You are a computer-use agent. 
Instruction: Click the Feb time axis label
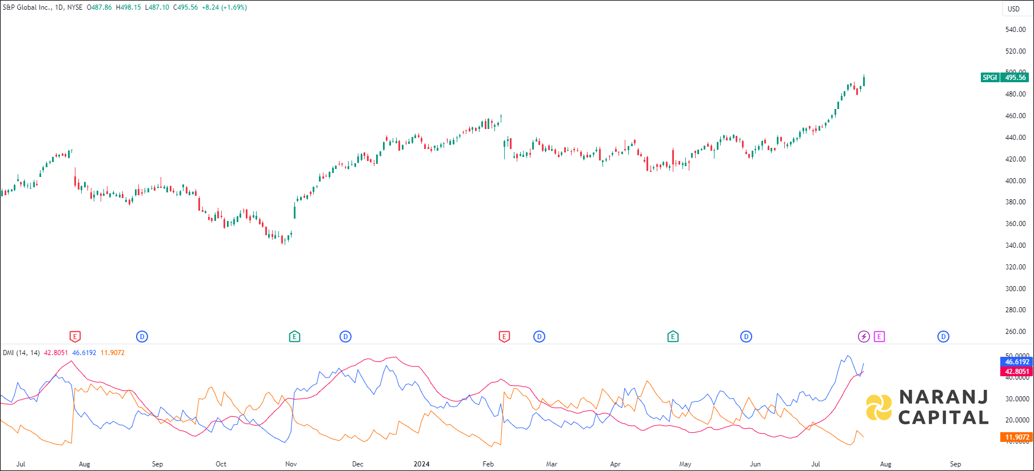point(488,464)
